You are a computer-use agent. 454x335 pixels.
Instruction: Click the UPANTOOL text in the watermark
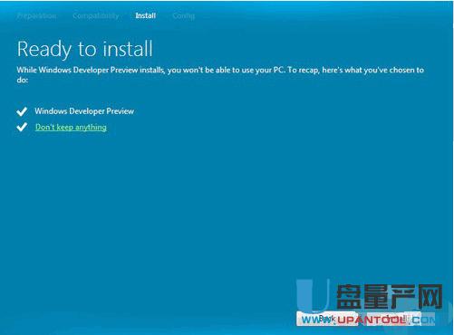372,320
